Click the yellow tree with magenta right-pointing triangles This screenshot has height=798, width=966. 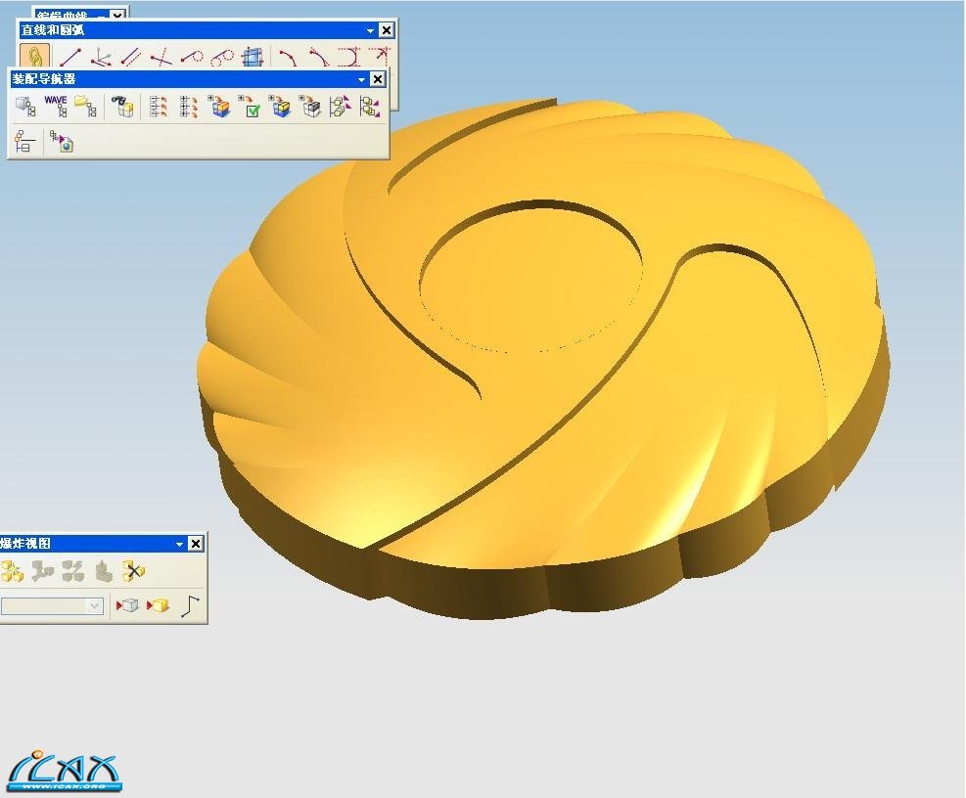pyautogui.click(x=341, y=106)
